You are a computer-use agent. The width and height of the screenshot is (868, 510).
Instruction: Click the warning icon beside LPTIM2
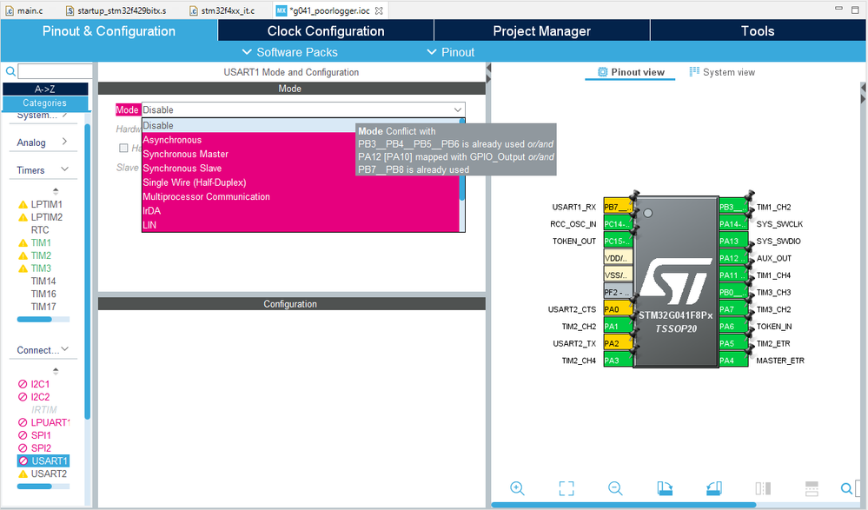click(23, 217)
